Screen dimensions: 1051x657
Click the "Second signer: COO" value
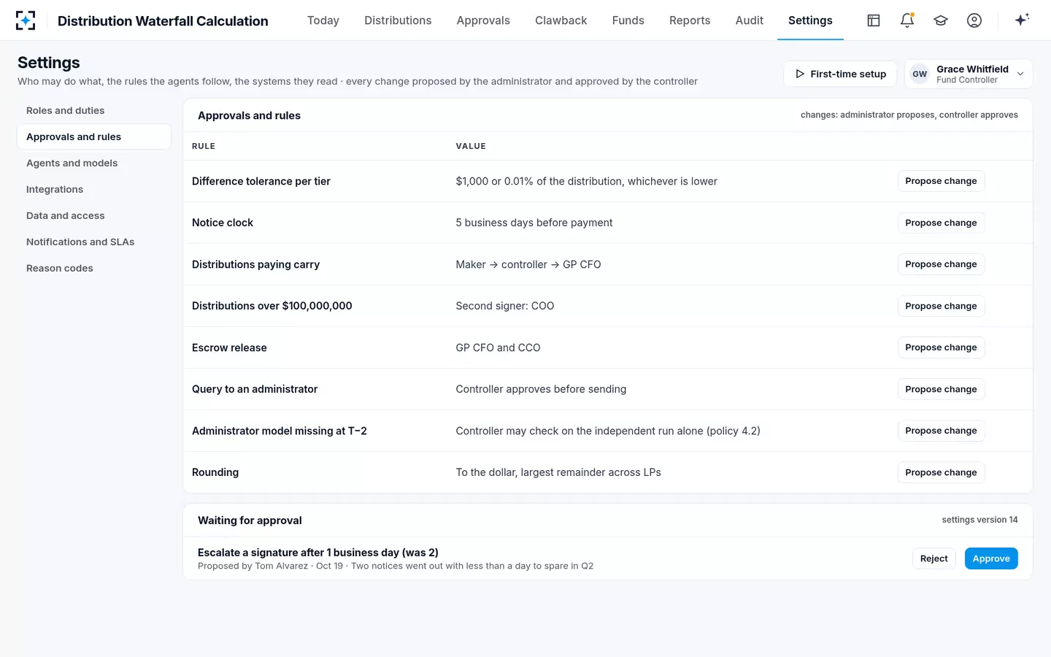coord(505,306)
